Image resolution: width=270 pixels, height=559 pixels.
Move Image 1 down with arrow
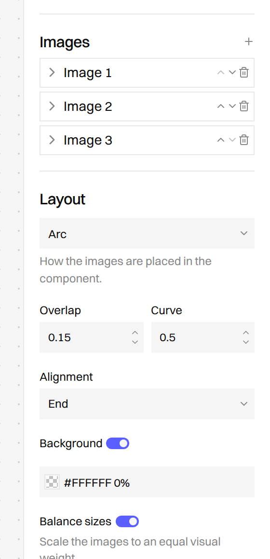232,72
